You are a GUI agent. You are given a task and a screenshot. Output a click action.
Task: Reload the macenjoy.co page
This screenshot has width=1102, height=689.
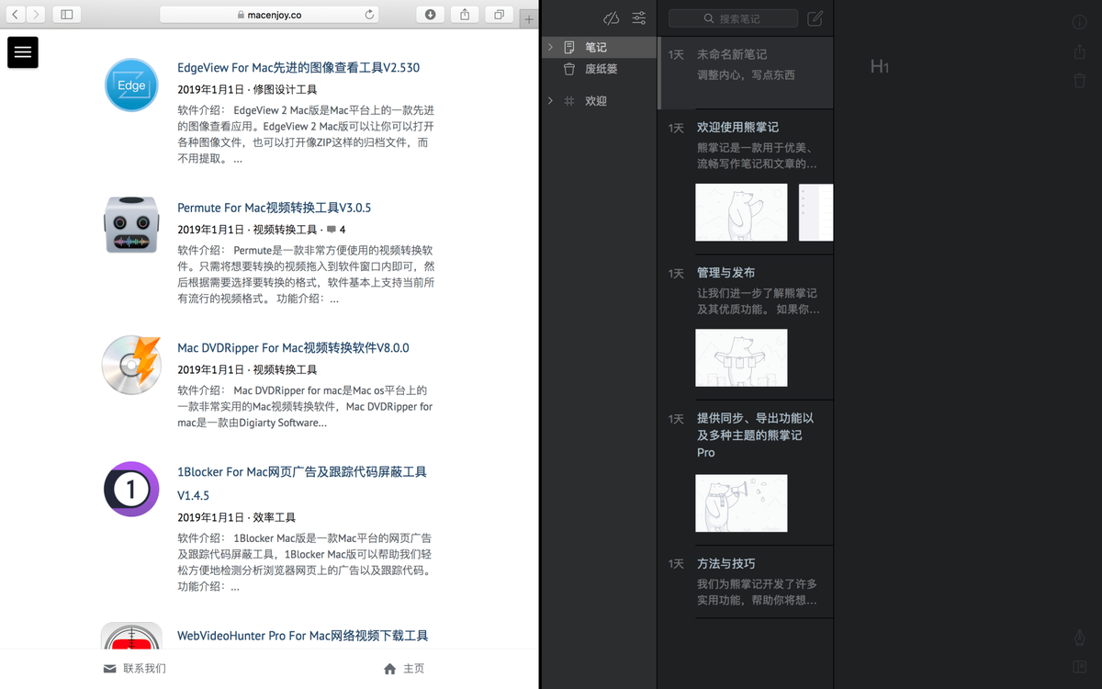coord(369,15)
